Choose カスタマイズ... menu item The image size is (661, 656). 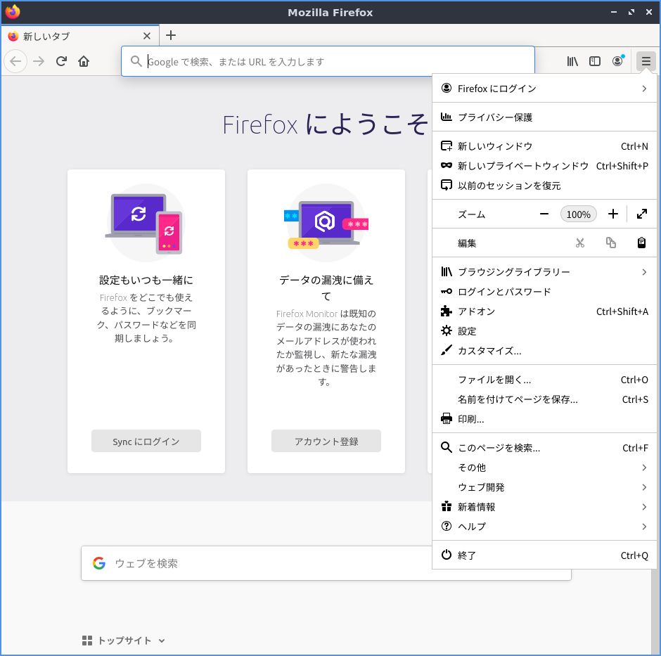pyautogui.click(x=544, y=351)
